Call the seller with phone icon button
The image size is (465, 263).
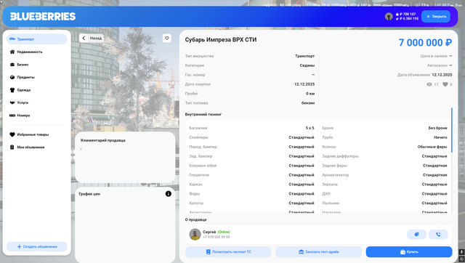(x=438, y=235)
